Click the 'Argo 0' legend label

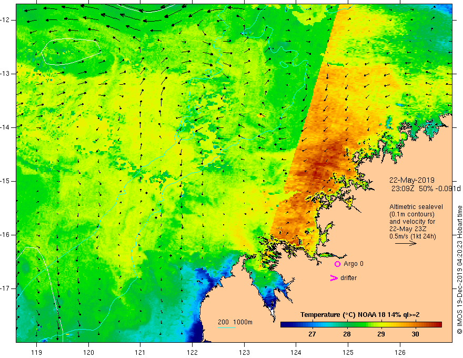tap(354, 264)
